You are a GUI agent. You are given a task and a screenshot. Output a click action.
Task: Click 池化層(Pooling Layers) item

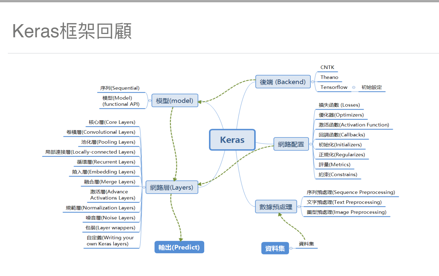[x=108, y=142]
